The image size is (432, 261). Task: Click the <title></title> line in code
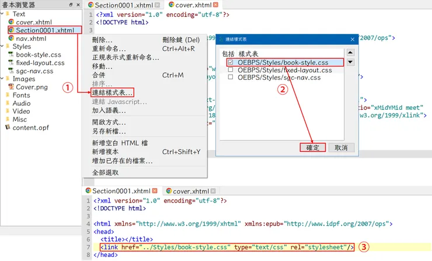pyautogui.click(x=127, y=239)
